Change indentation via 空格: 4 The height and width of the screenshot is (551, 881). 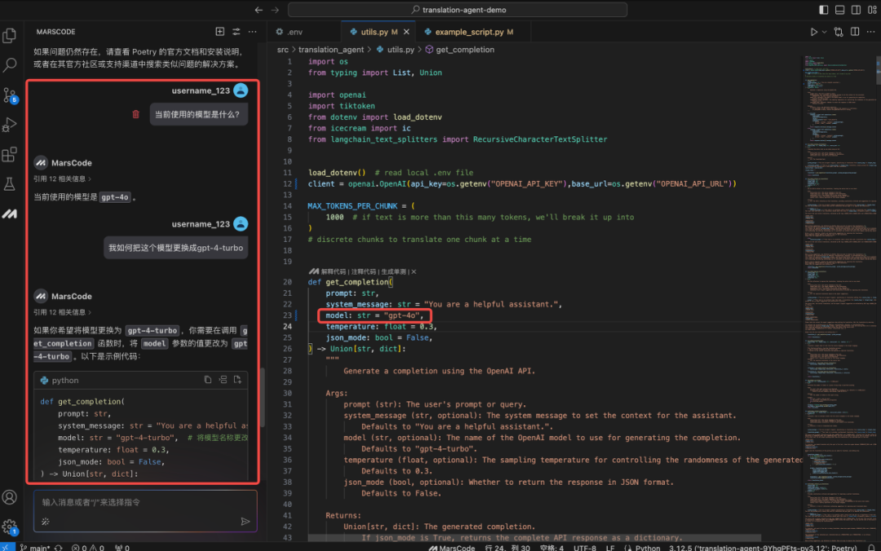551,548
